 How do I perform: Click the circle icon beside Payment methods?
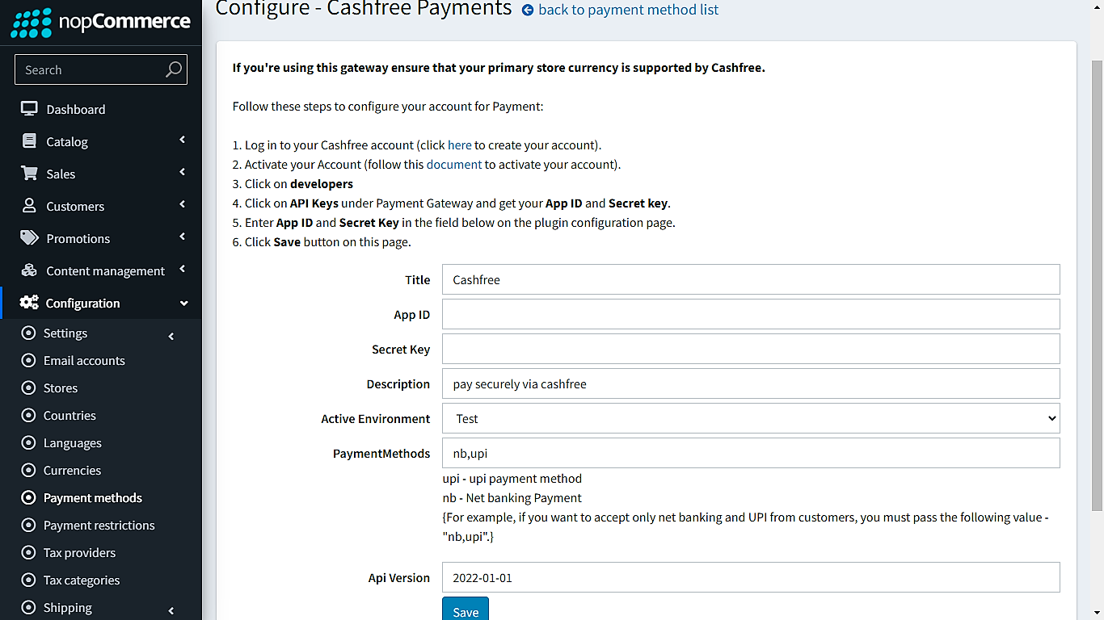29,498
